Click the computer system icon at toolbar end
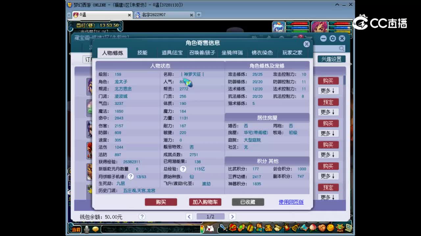This screenshot has width=421, height=236. [349, 227]
